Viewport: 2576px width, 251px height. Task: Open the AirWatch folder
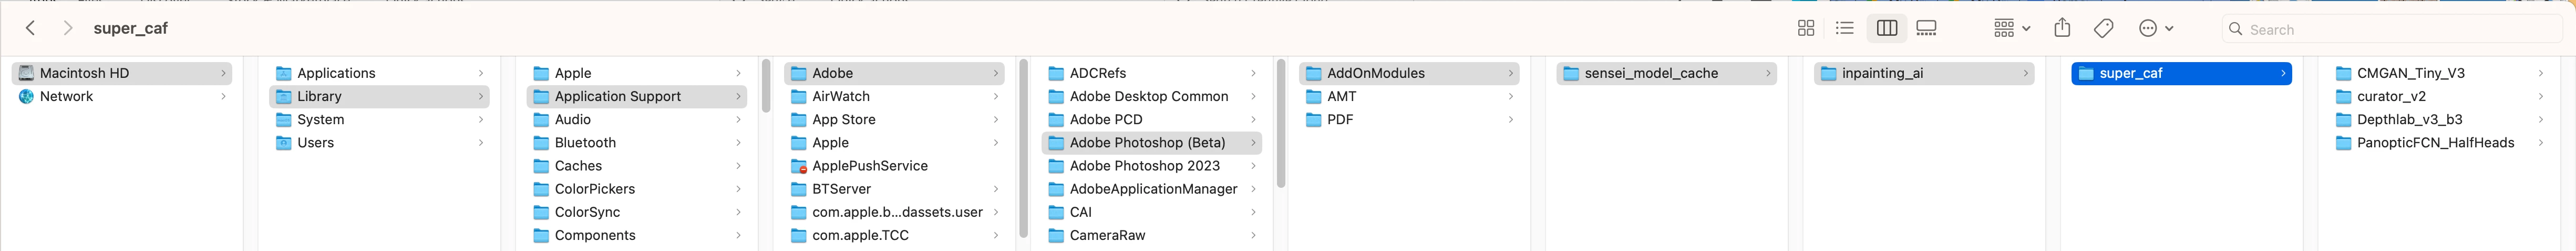point(894,96)
